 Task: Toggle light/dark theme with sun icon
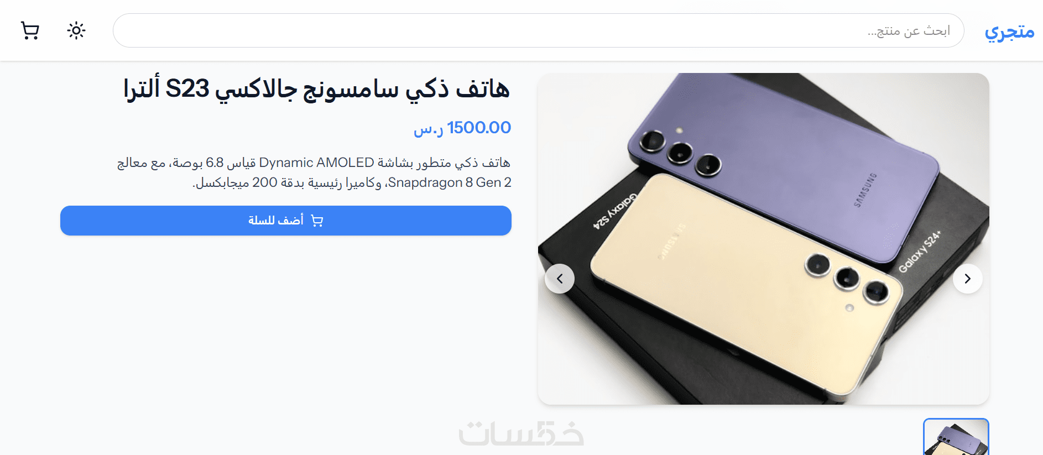click(76, 30)
